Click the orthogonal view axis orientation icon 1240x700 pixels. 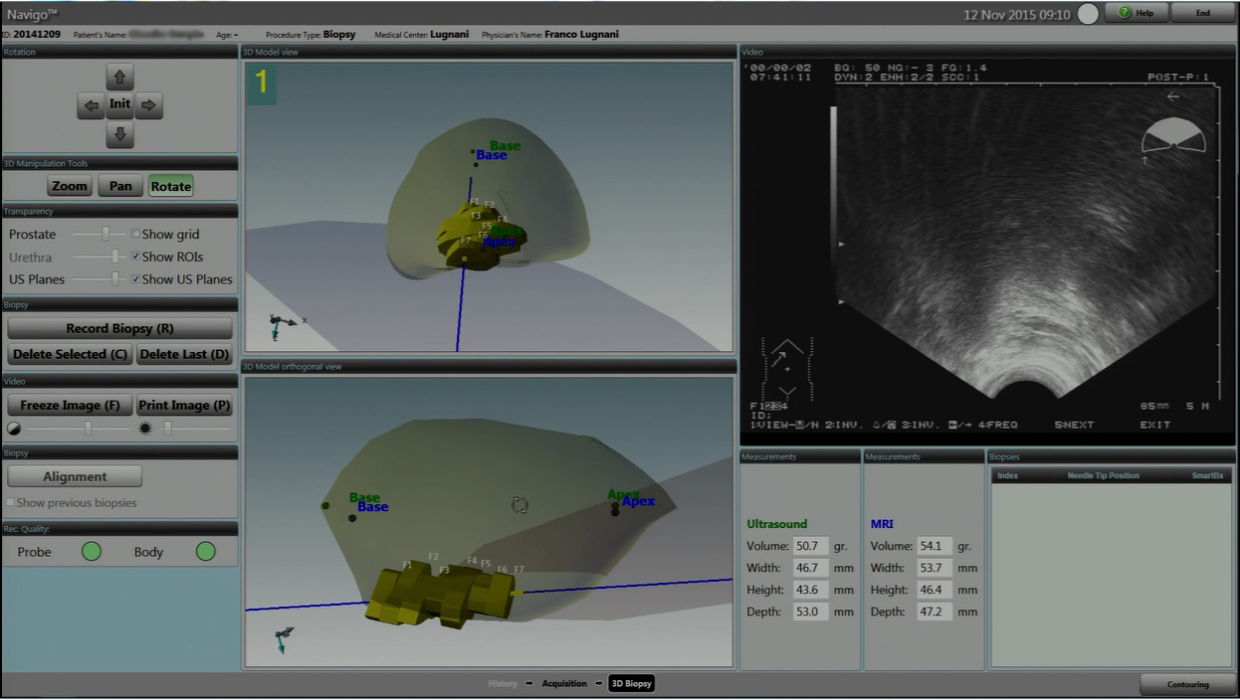(284, 638)
